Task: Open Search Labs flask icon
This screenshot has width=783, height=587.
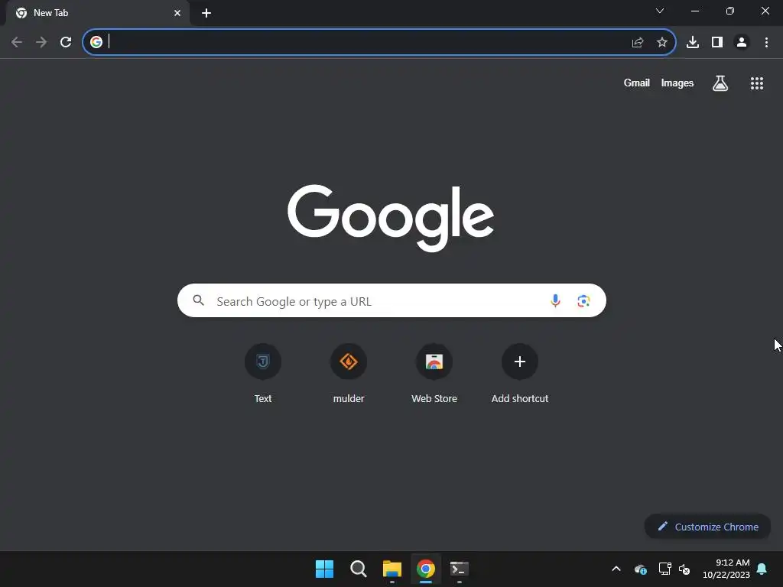Action: point(720,83)
